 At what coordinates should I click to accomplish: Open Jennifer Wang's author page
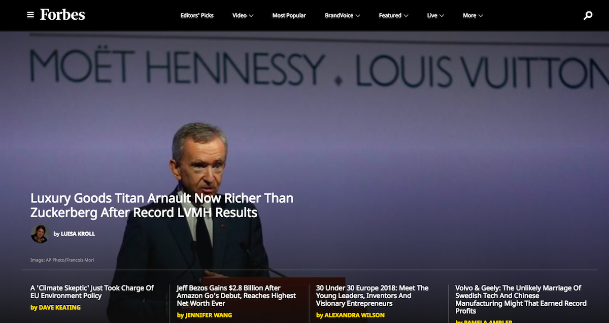[x=209, y=315]
